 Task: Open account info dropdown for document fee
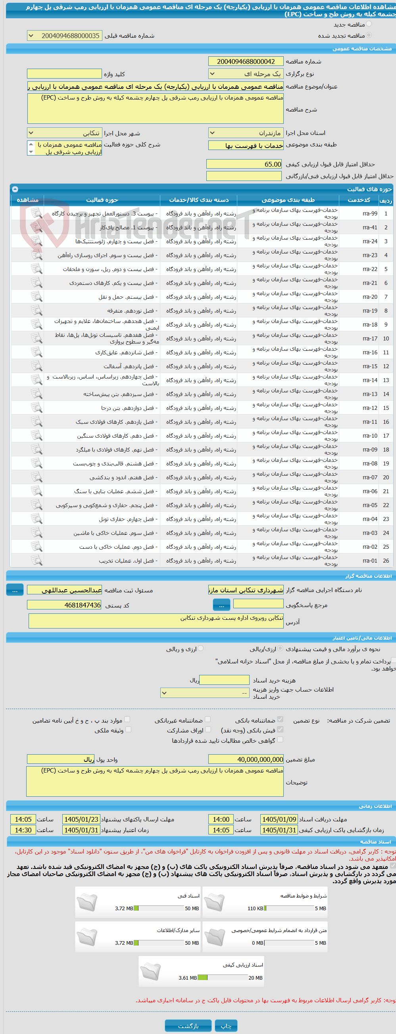(x=205, y=693)
